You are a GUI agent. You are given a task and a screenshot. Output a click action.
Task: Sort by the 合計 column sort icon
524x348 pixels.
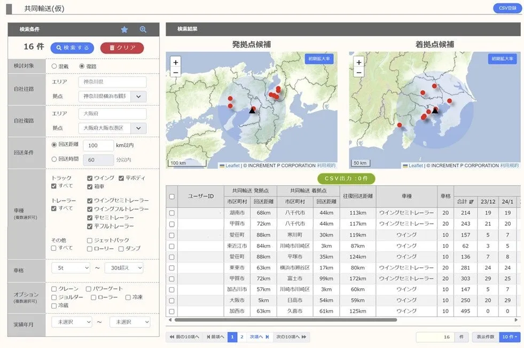(x=472, y=202)
